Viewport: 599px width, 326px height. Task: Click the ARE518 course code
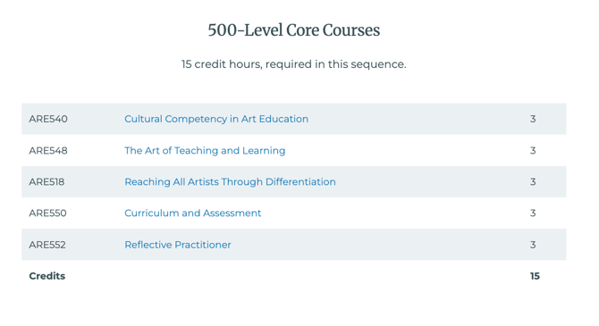[x=46, y=182]
